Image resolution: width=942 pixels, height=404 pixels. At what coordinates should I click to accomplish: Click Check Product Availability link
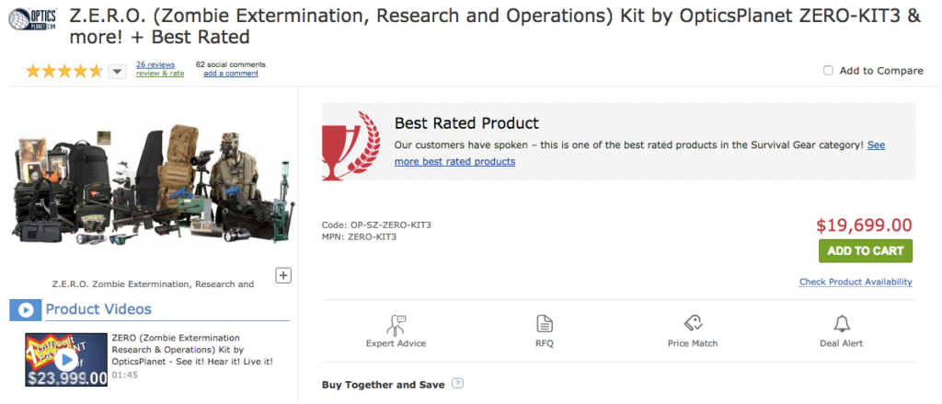point(856,282)
